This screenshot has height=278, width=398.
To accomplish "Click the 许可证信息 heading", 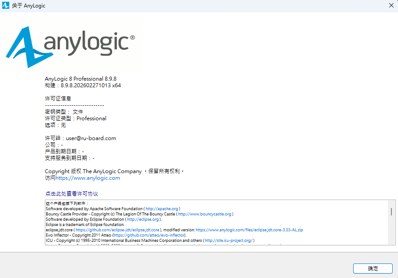I will (58, 99).
